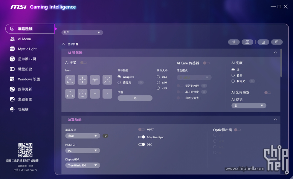This screenshot has height=179, width=293.
Task: Enable the AI 准星 toggle
Action: pos(83,63)
